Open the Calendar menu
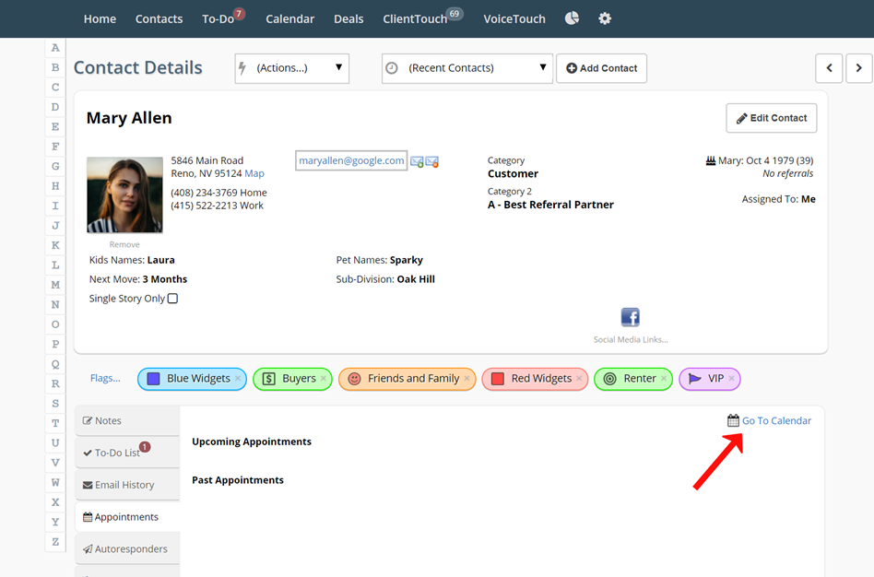The height and width of the screenshot is (577, 874). tap(289, 19)
